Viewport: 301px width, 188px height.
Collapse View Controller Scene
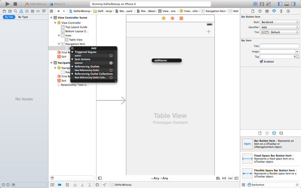51,17
